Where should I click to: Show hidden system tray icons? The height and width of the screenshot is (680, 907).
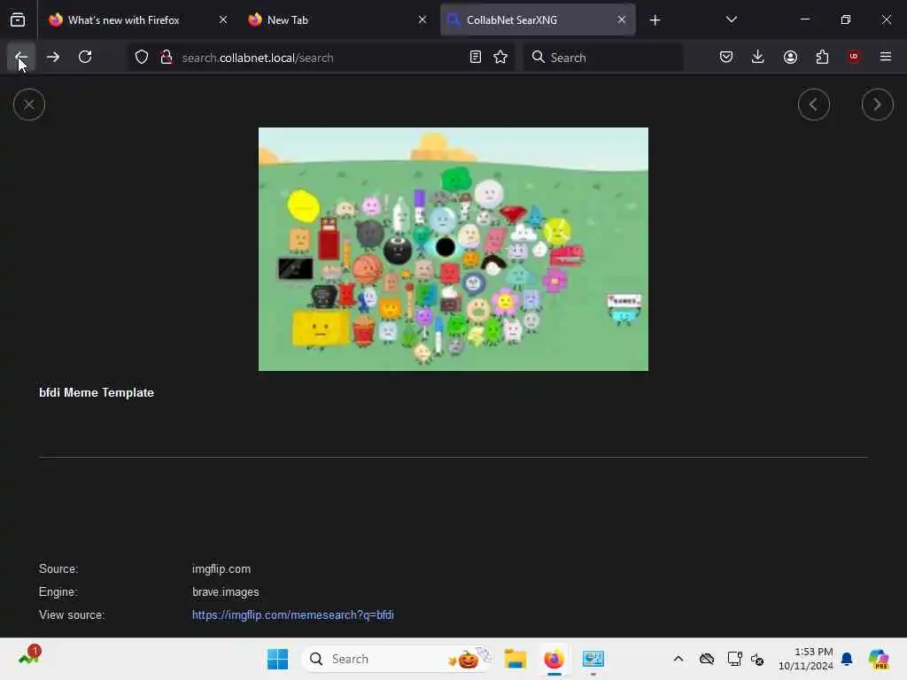click(x=678, y=659)
